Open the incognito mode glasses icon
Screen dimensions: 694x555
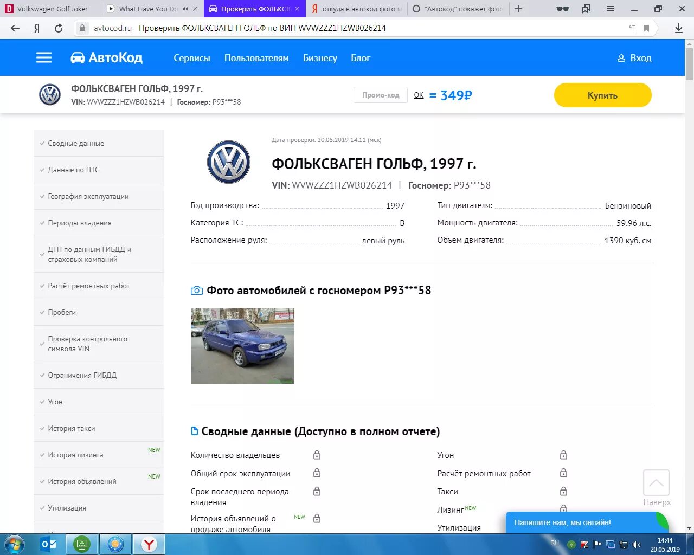tap(563, 9)
